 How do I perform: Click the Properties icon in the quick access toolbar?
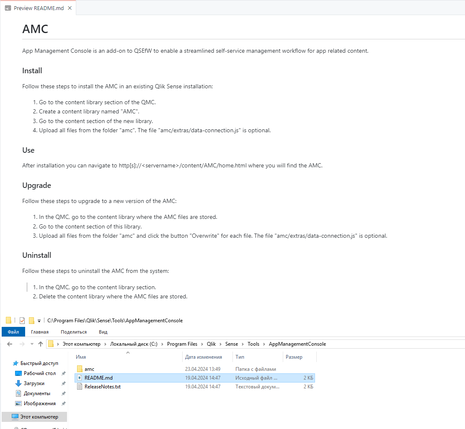(22, 320)
